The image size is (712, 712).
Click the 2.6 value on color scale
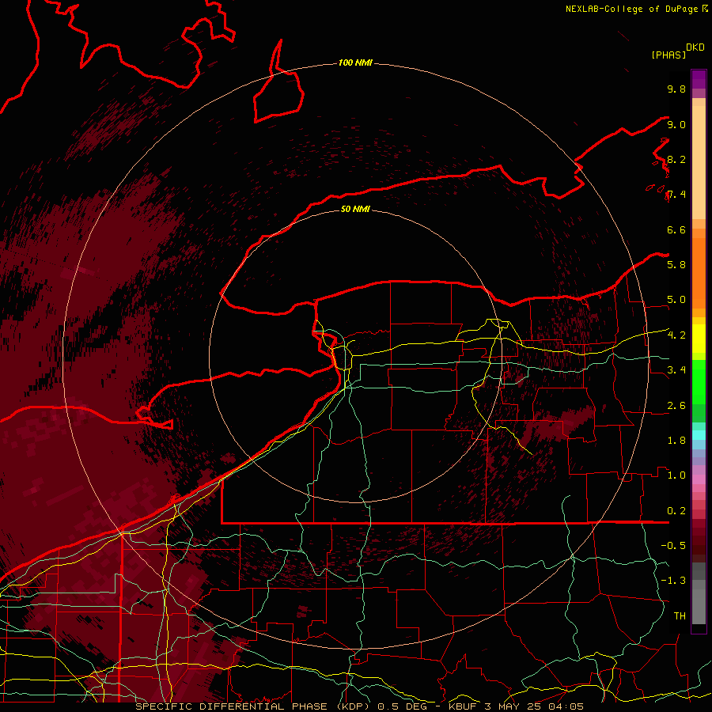(x=676, y=406)
